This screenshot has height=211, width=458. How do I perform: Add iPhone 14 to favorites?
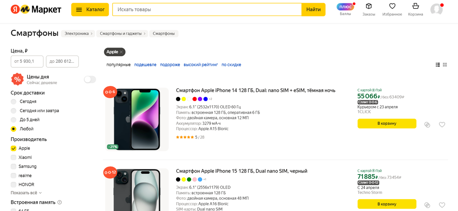tap(442, 124)
